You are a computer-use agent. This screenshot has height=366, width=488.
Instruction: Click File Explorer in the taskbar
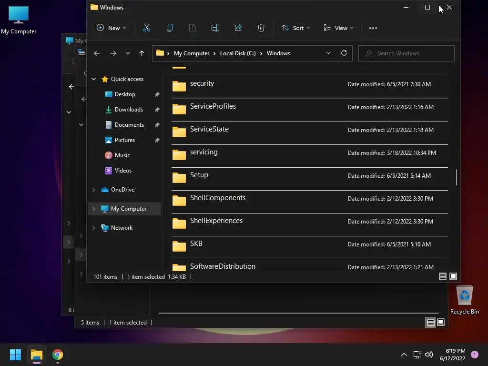(36, 355)
